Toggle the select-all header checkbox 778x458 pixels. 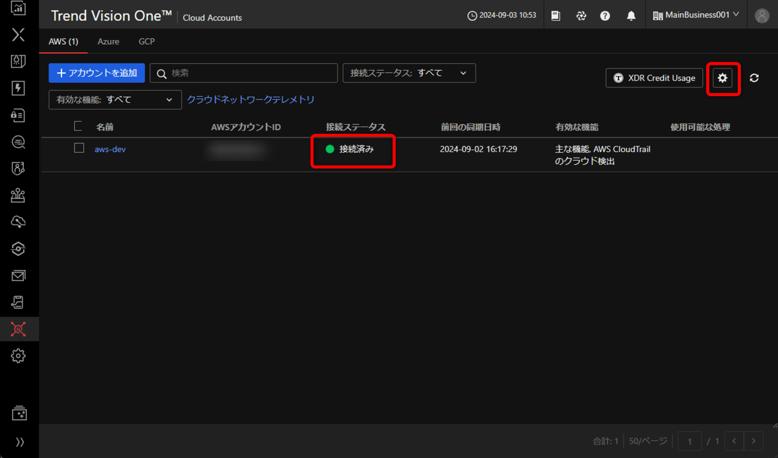(78, 126)
